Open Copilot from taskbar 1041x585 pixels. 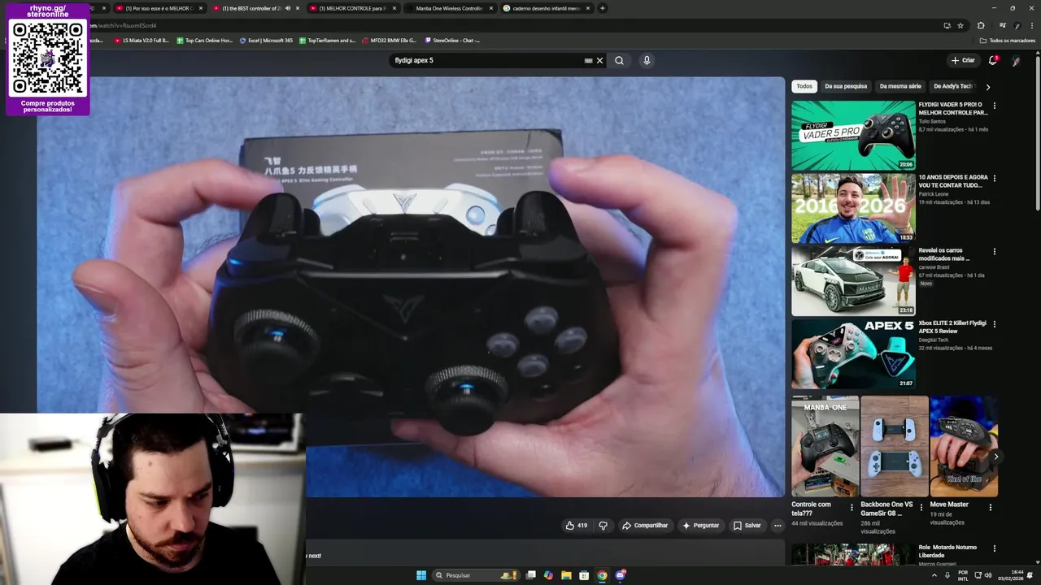[548, 575]
